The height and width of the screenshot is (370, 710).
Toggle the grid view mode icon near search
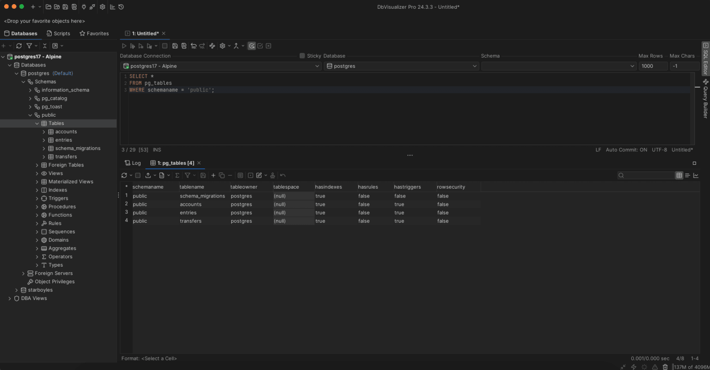pos(679,175)
